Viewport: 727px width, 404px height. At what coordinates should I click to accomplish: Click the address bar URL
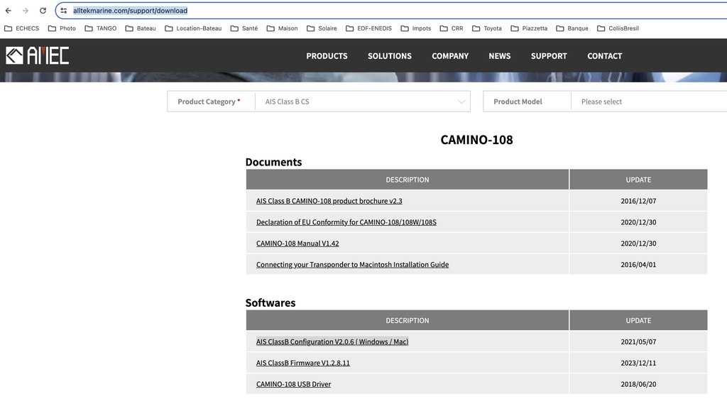(131, 10)
